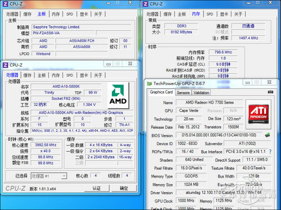Screen dimensions: 281x210
Task: Click the BIOS Version text field
Action: point(219,135)
